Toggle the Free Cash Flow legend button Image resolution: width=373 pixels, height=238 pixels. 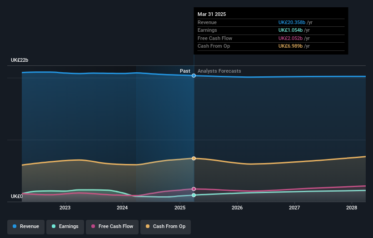click(x=112, y=227)
